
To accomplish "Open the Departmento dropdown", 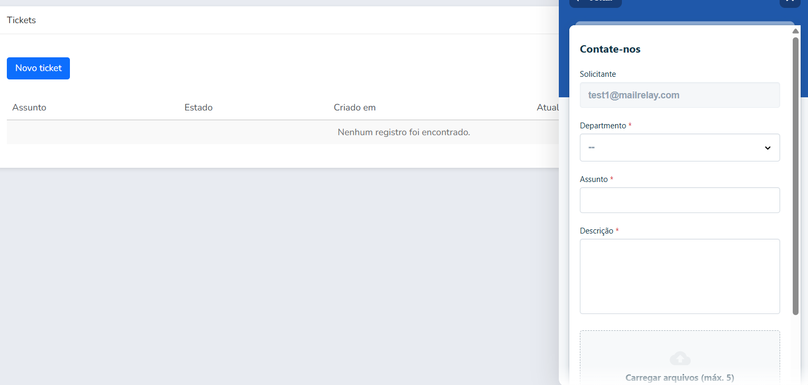I will click(680, 147).
